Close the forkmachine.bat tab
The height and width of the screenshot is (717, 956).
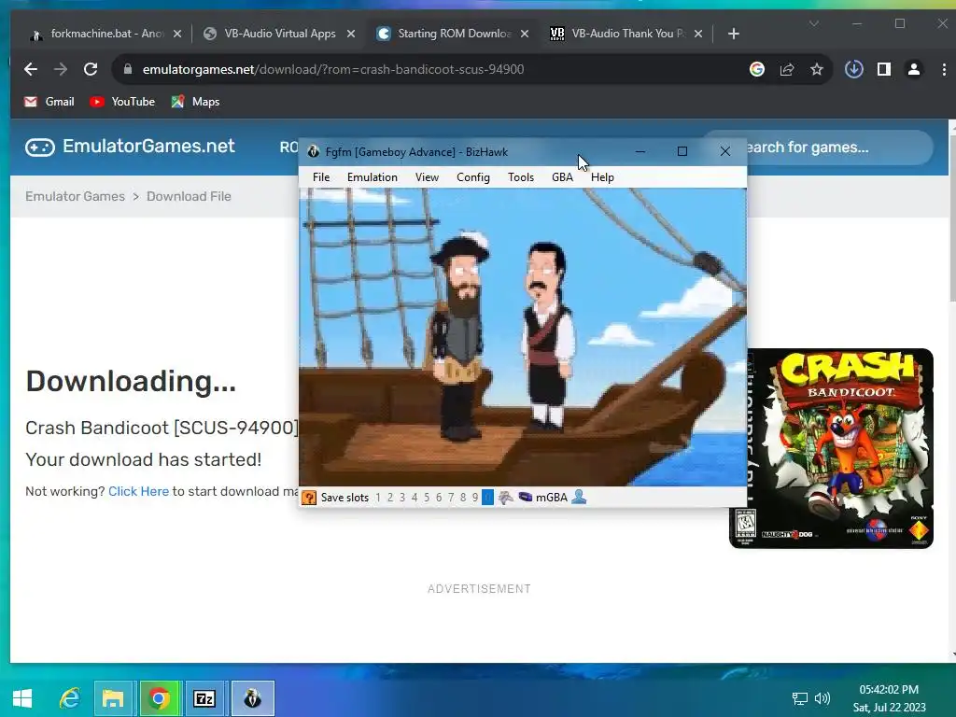click(x=176, y=34)
